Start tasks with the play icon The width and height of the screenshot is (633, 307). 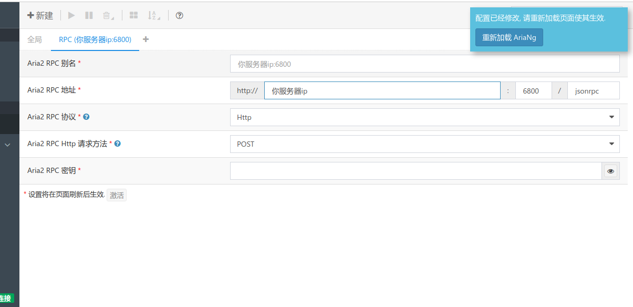coord(72,16)
